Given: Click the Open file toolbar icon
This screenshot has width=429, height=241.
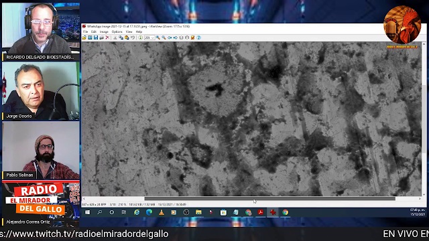Looking at the screenshot, I should 84,37.
